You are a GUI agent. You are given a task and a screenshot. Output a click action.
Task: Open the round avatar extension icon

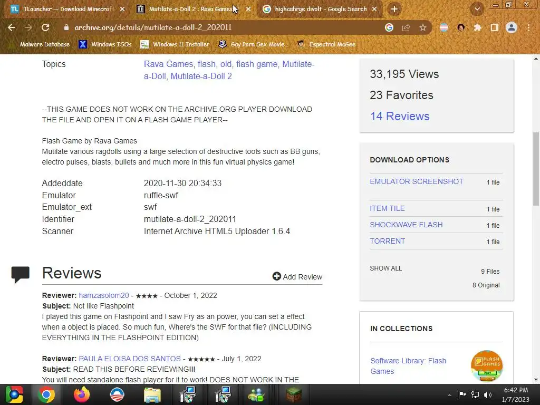pos(461,27)
